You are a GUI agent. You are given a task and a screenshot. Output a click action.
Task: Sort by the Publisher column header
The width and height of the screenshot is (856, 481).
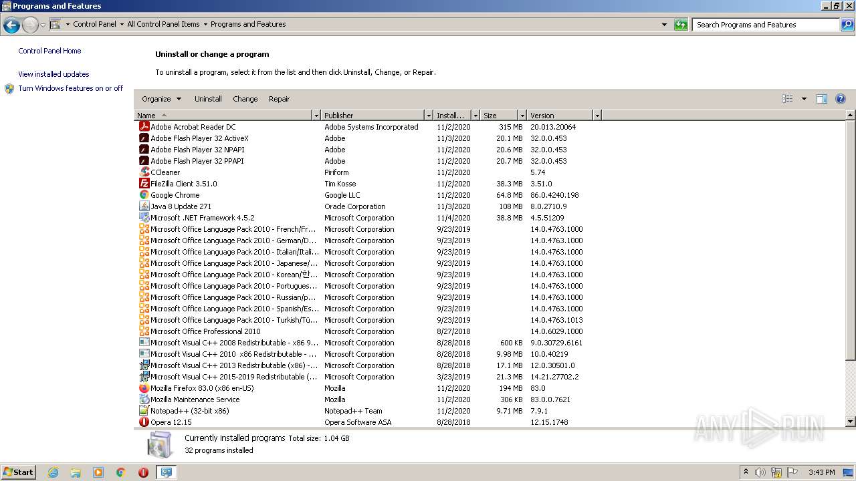[x=373, y=116]
